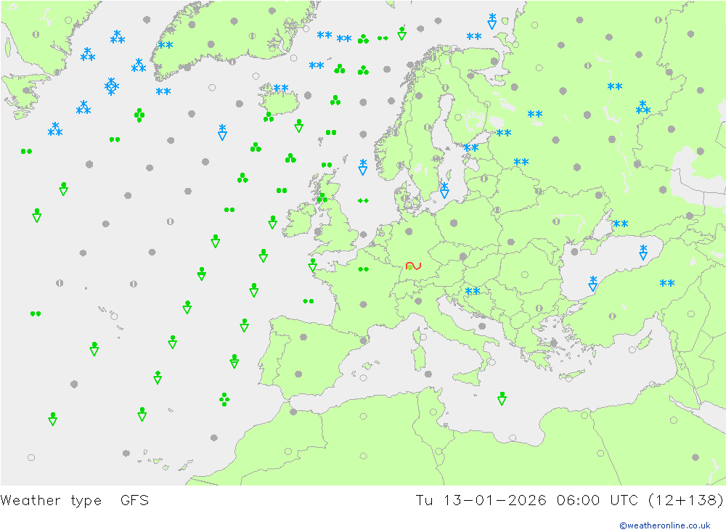Click the blue snow symbol over Estonia
The width and height of the screenshot is (726, 532).
[471, 148]
